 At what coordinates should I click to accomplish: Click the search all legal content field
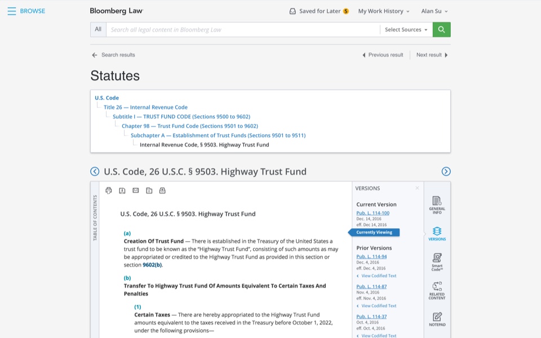(242, 30)
